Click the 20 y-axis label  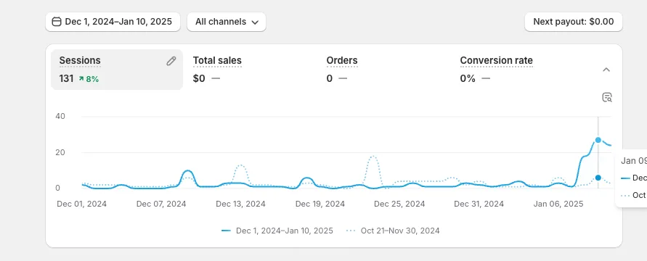(x=60, y=152)
